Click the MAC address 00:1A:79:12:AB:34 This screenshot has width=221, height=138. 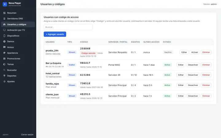point(55,67)
